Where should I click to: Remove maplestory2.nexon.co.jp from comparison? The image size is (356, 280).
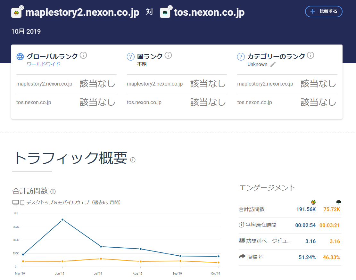(21, 7)
